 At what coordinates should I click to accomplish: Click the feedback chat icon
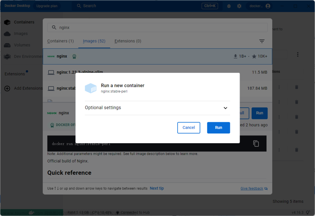click(x=266, y=189)
